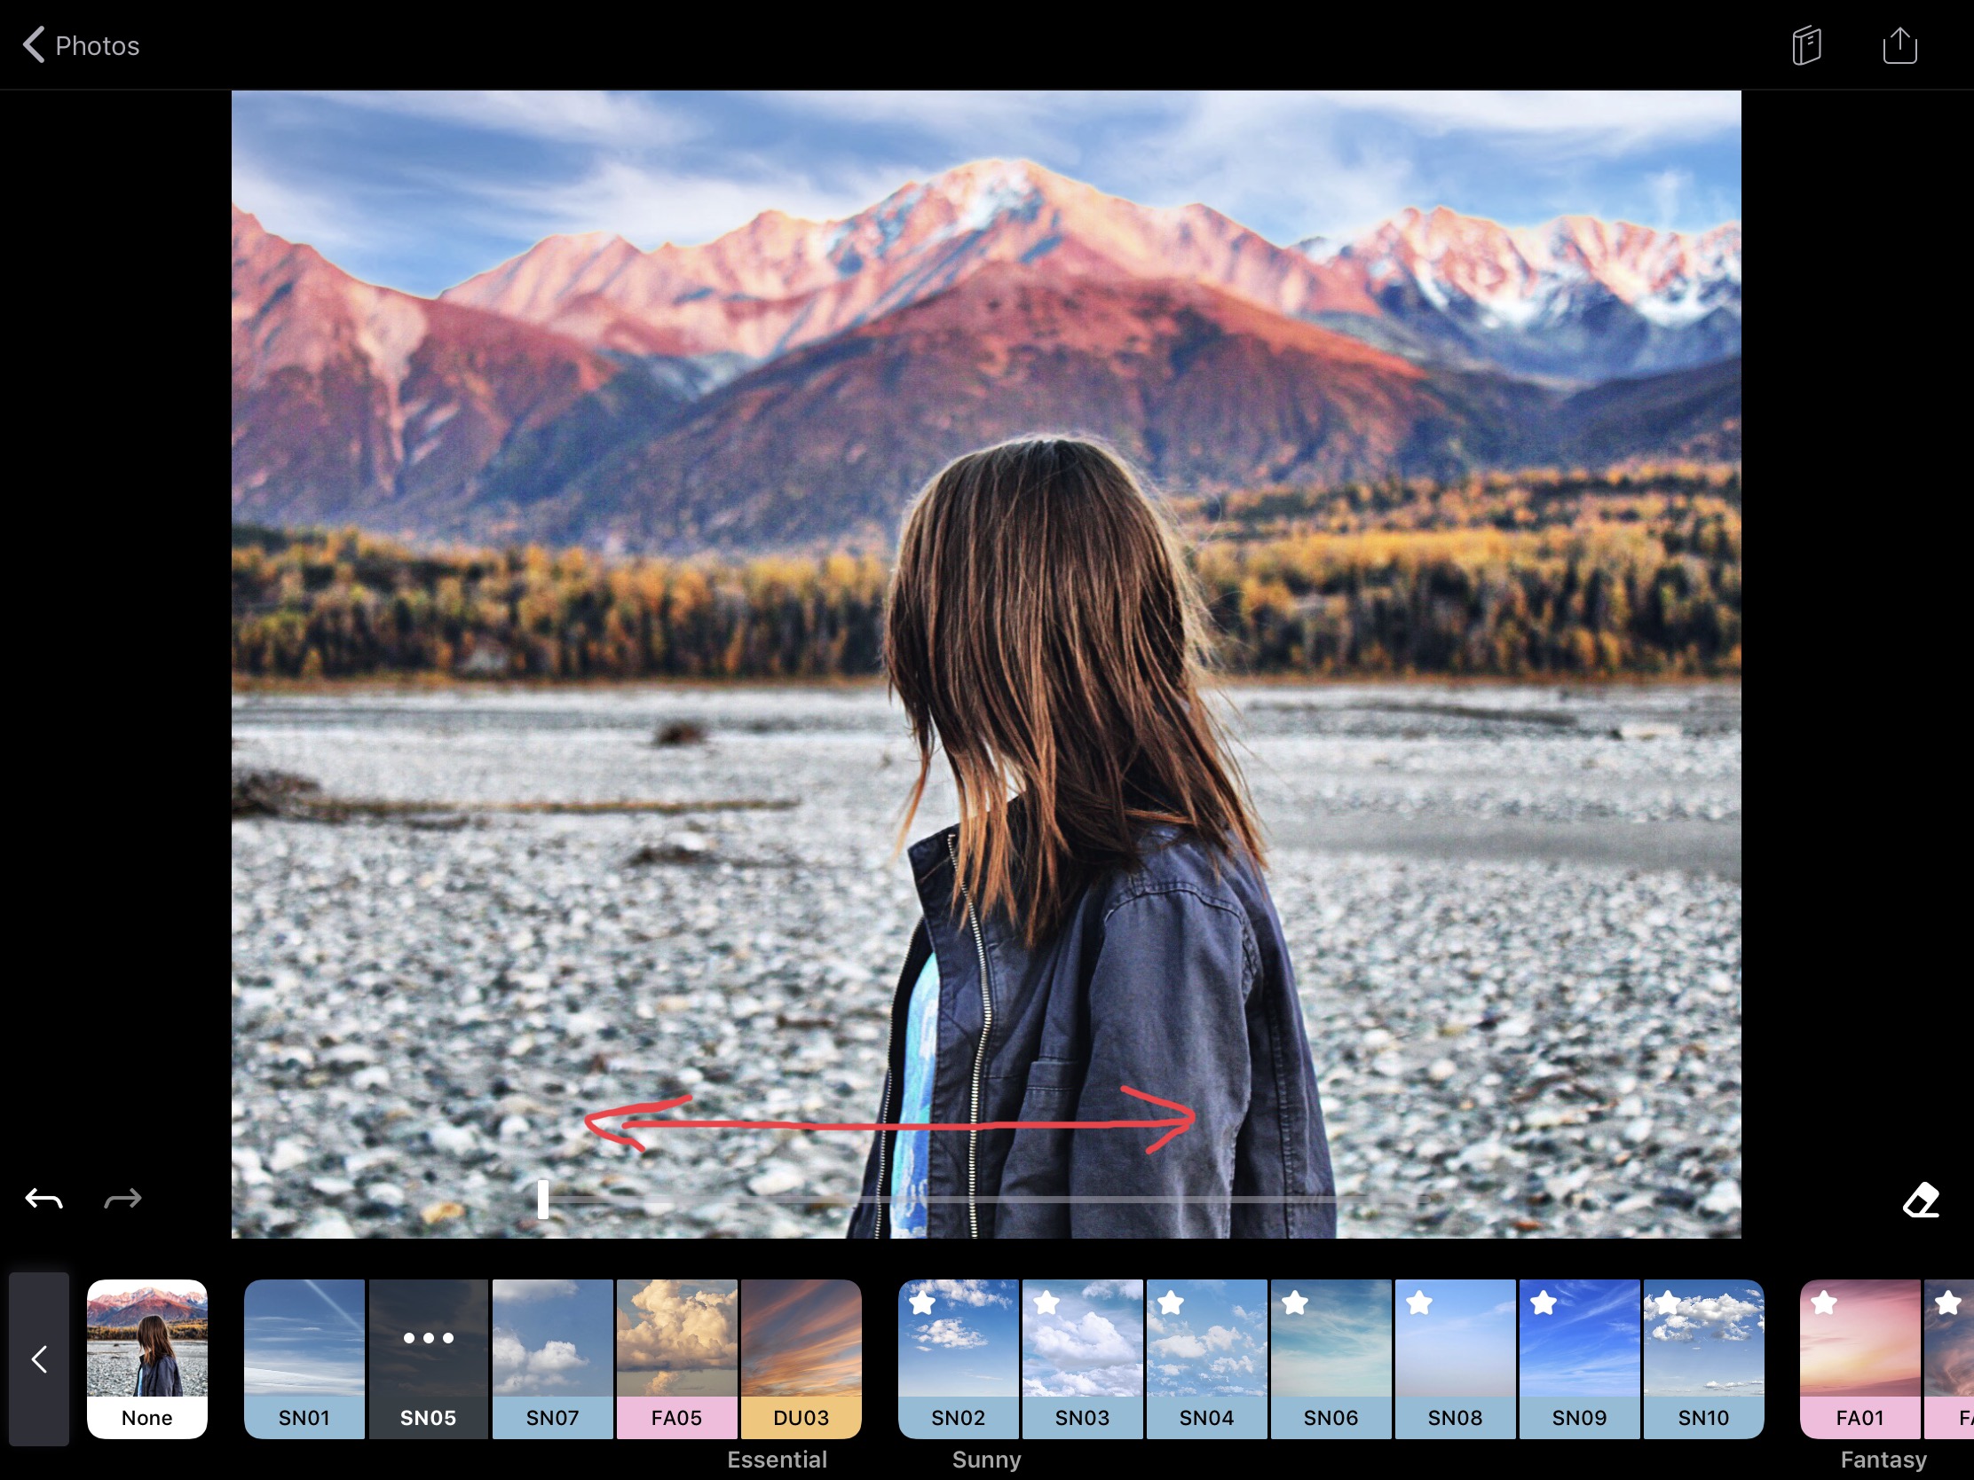Select the eraser tool icon
1974x1480 pixels.
1921,1200
